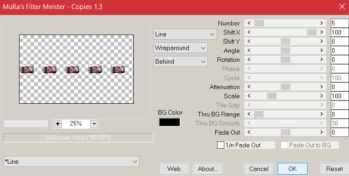349x176 pixels.
Task: Click the 25% zoom level text
Action: [x=76, y=124]
